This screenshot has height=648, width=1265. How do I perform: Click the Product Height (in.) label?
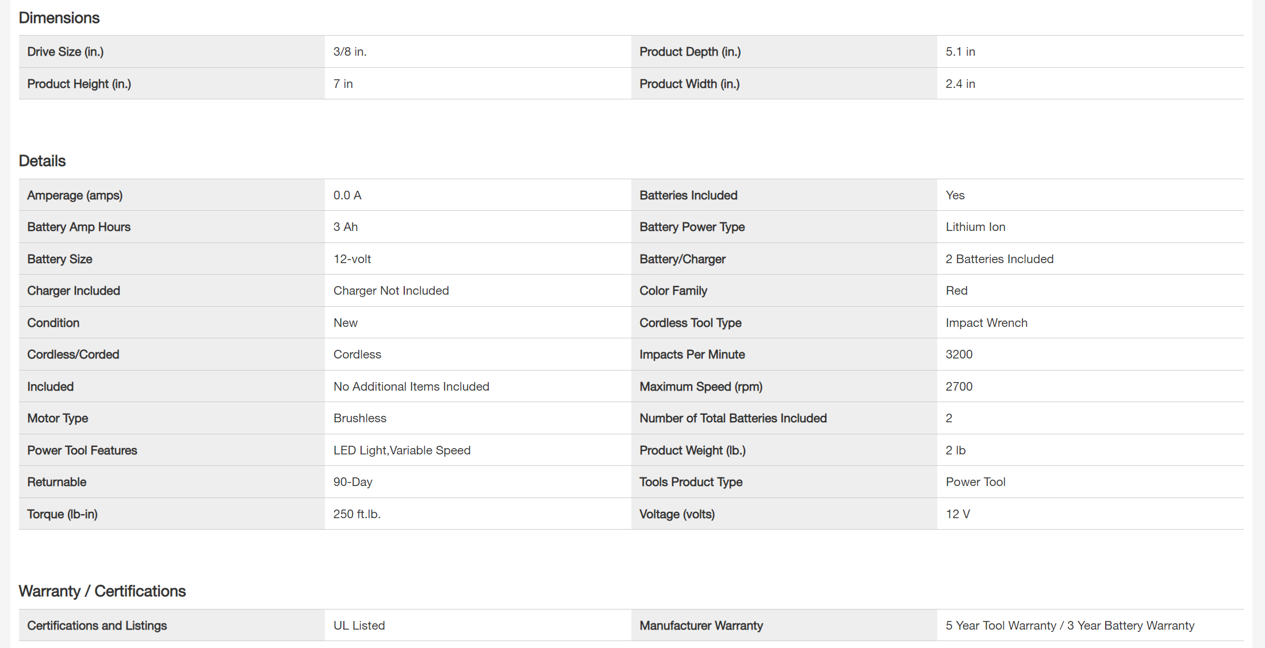(x=79, y=84)
